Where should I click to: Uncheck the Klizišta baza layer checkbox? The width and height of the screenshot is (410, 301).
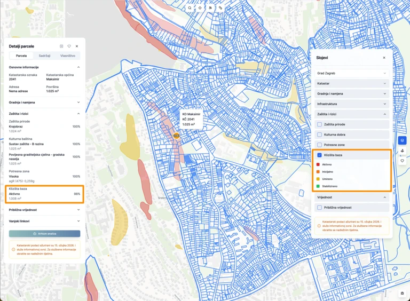tap(320, 155)
